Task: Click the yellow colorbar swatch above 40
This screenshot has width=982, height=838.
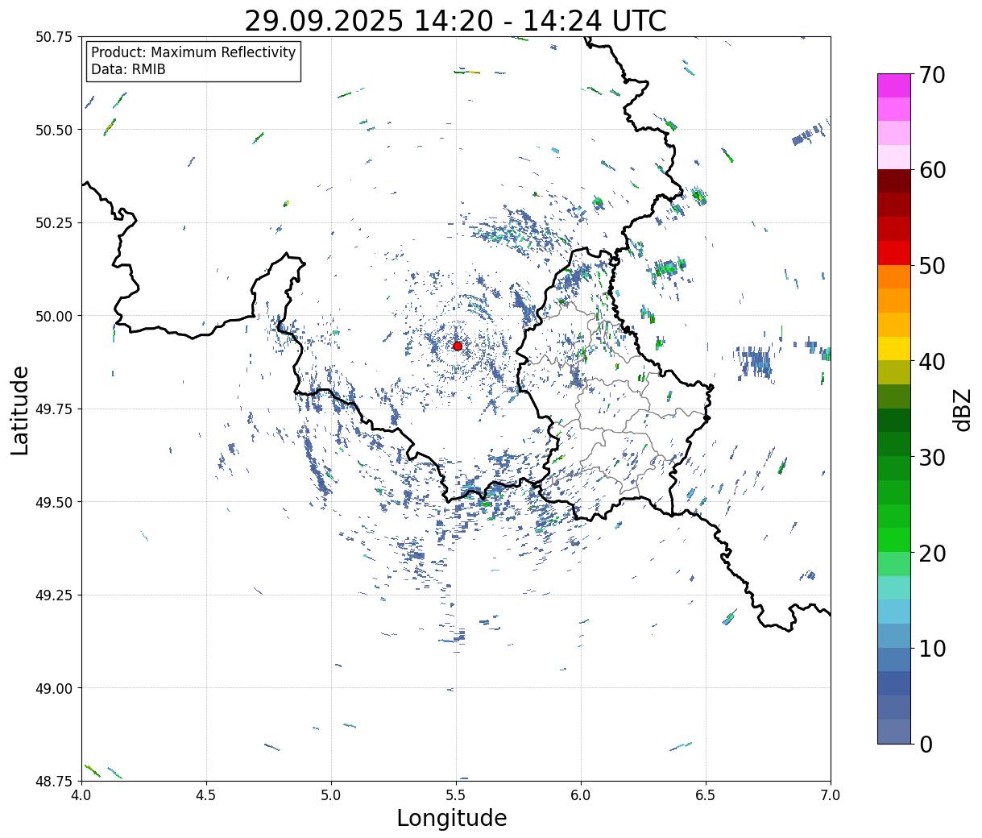Action: click(894, 348)
